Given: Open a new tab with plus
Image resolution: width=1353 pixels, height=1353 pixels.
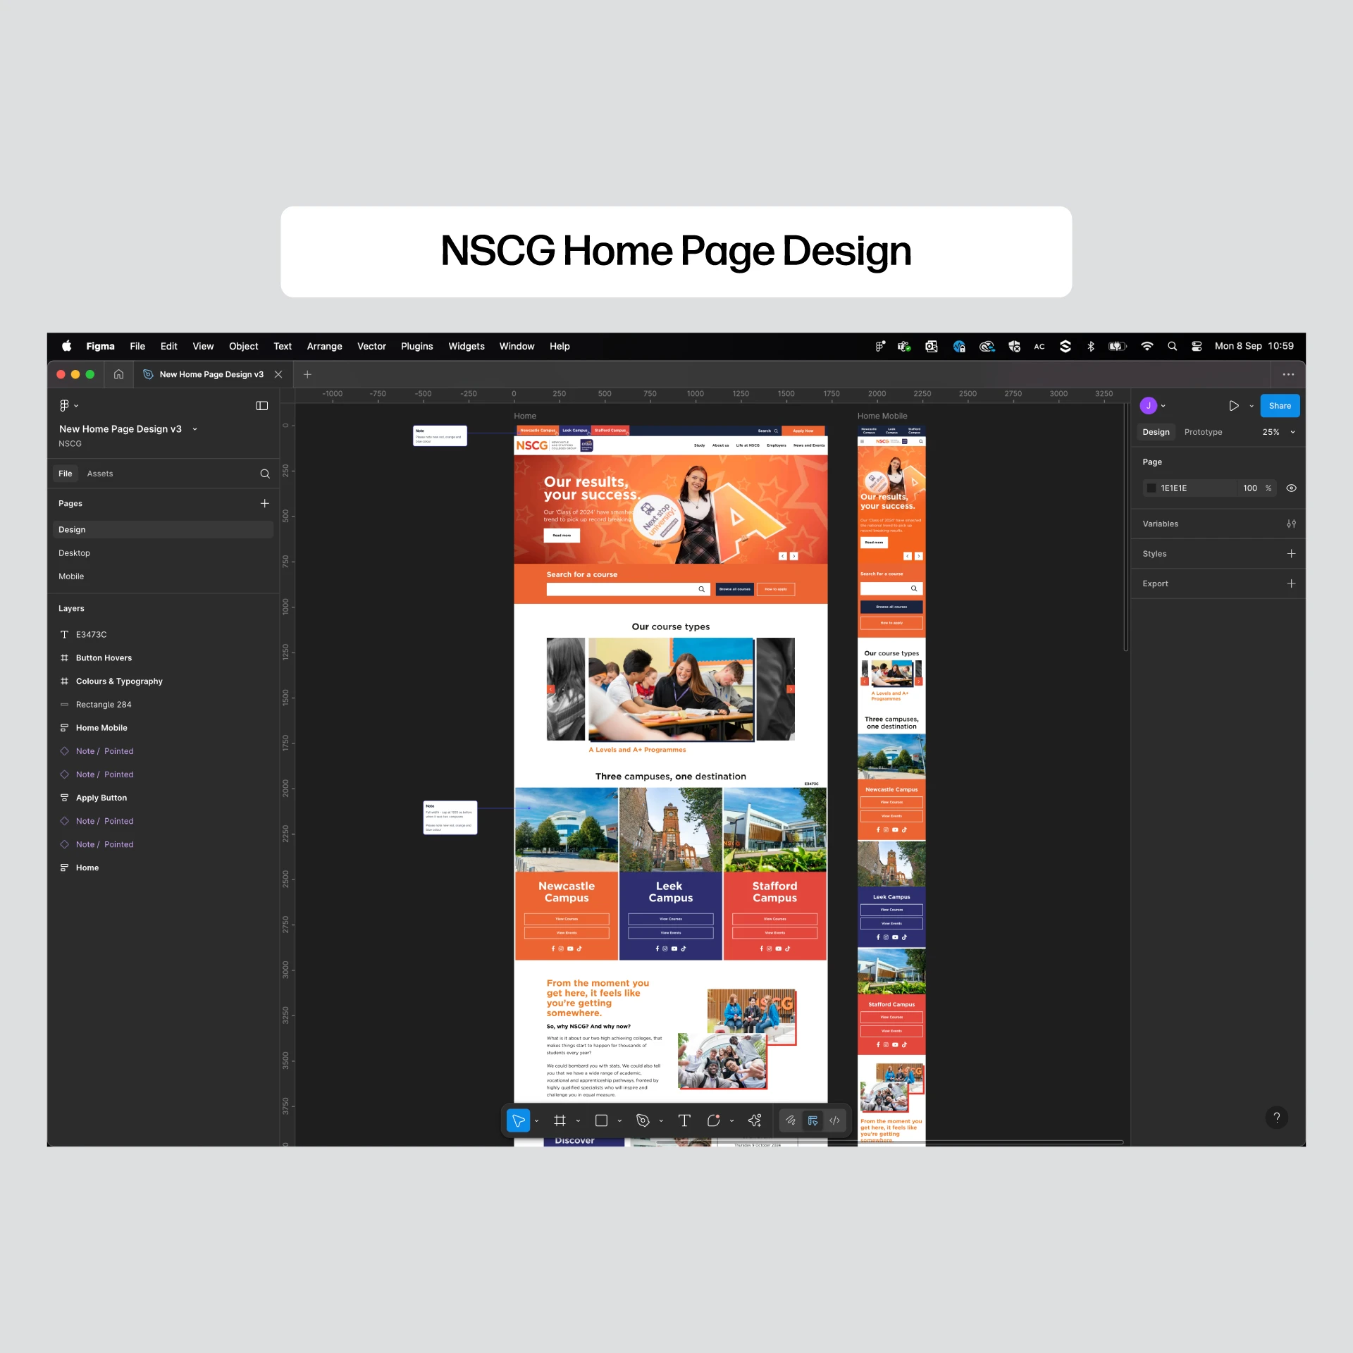Looking at the screenshot, I should (x=307, y=374).
